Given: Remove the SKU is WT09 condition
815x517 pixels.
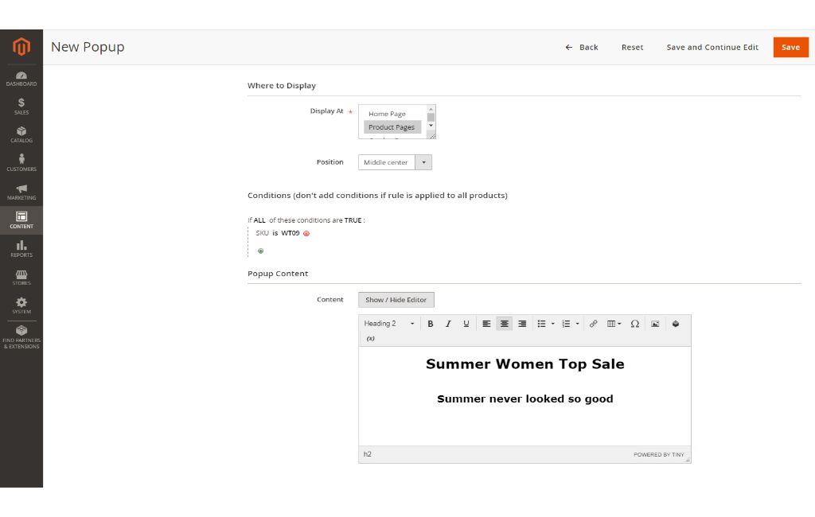Looking at the screenshot, I should click(x=306, y=234).
